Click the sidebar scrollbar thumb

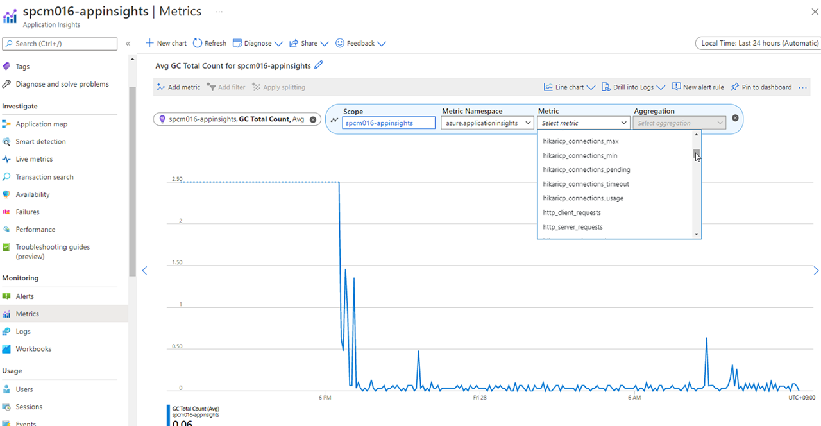click(x=132, y=182)
